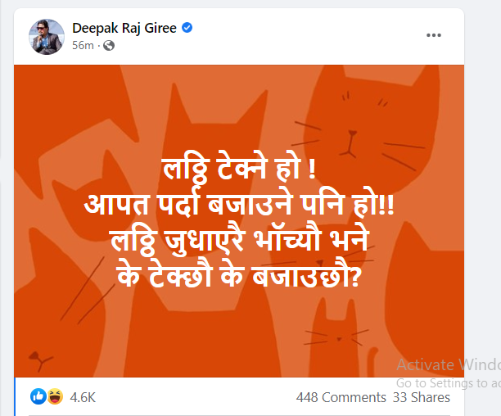Click the blue Like reaction icon
Viewport: 501px width, 416px height.
pos(38,397)
